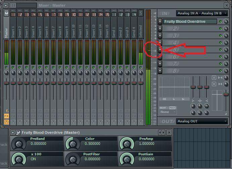The image size is (232, 169).
Task: Click the Selected track S icon
Action: click(x=140, y=13)
